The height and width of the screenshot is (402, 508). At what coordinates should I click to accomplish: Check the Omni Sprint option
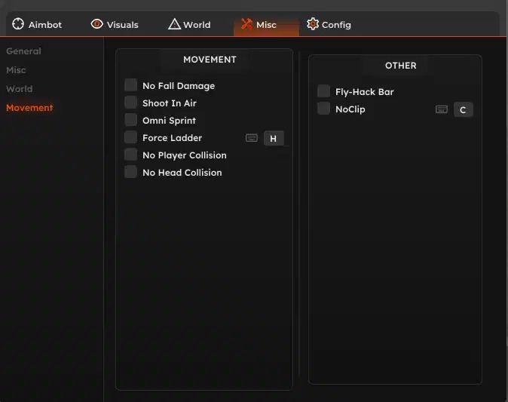coord(131,120)
